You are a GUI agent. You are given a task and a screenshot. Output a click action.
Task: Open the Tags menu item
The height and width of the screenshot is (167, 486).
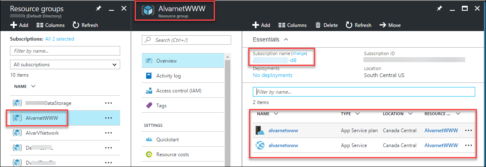point(183,106)
